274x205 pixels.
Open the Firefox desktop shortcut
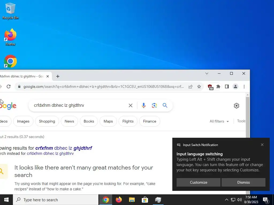[x=10, y=37]
